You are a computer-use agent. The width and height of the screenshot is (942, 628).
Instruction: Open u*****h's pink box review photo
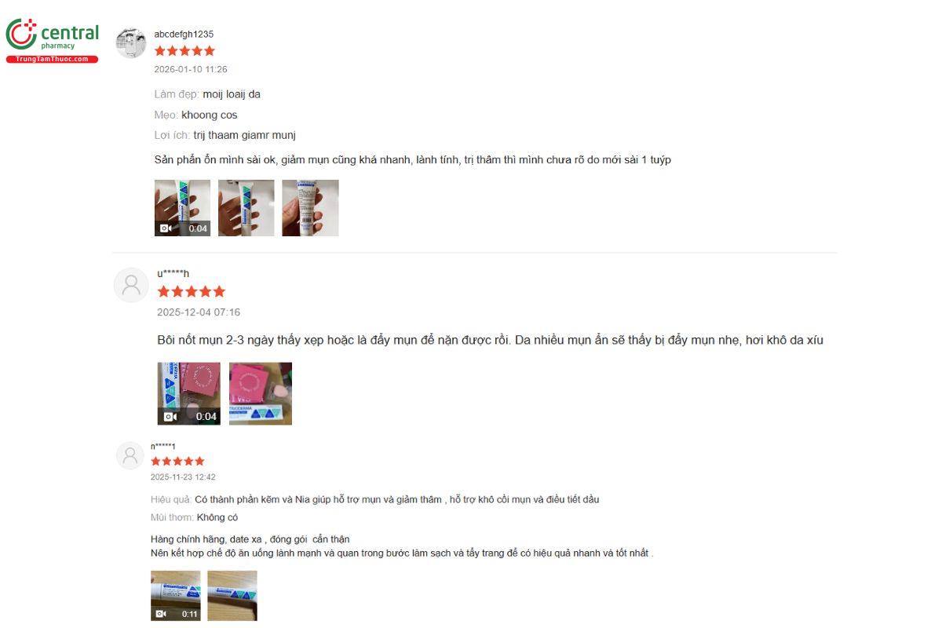click(261, 394)
